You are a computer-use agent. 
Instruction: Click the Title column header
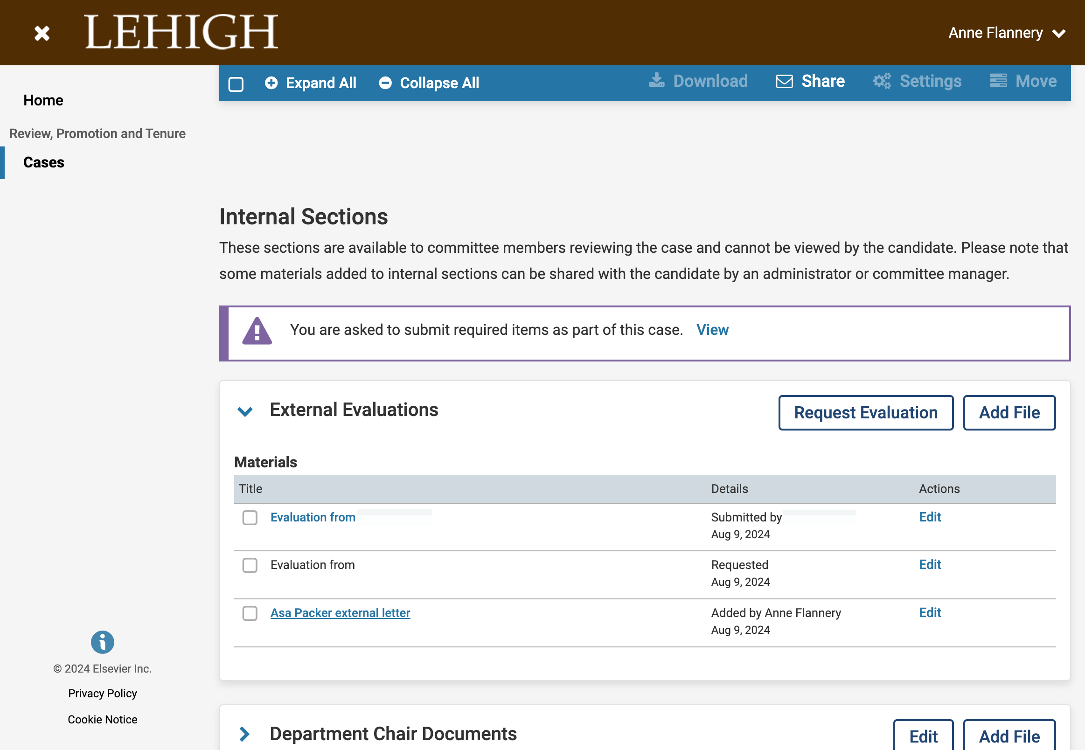250,489
